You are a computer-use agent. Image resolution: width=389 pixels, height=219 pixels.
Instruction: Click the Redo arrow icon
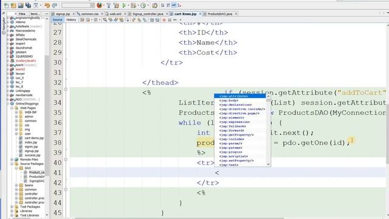pyautogui.click(x=55, y=5)
